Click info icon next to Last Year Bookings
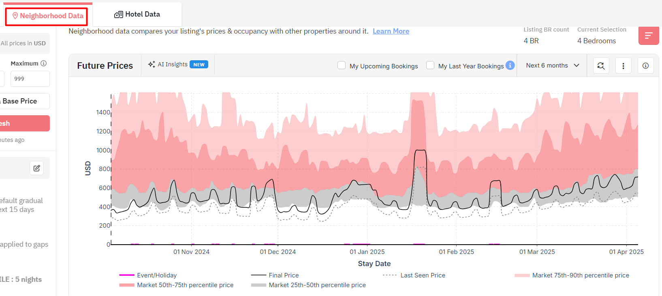 [510, 65]
